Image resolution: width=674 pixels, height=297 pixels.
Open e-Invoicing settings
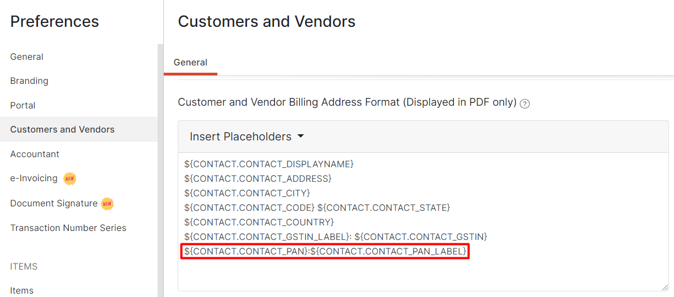(x=34, y=178)
